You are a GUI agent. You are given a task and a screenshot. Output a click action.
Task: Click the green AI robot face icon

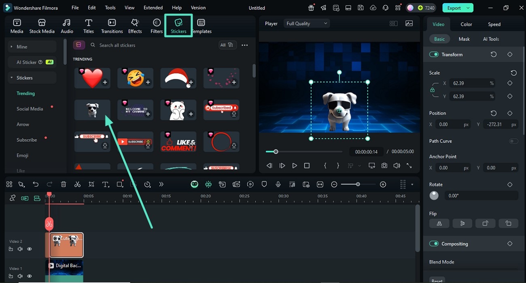[195, 184]
